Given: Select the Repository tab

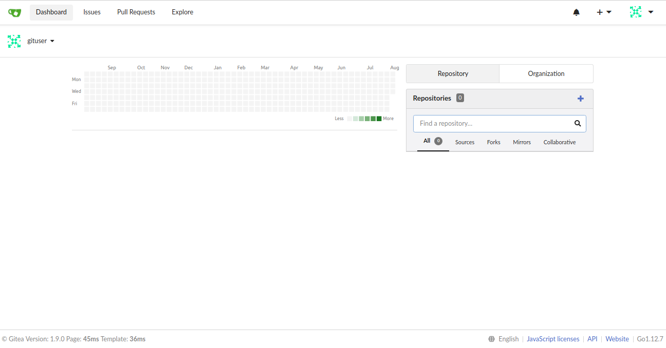Looking at the screenshot, I should coord(453,74).
